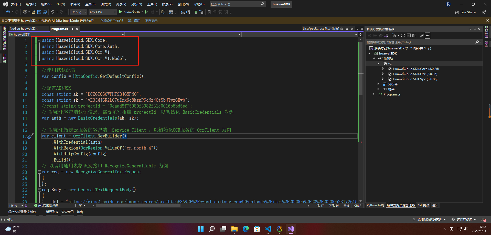Collapse the var req block at line 23
The image size is (491, 235).
39,172
